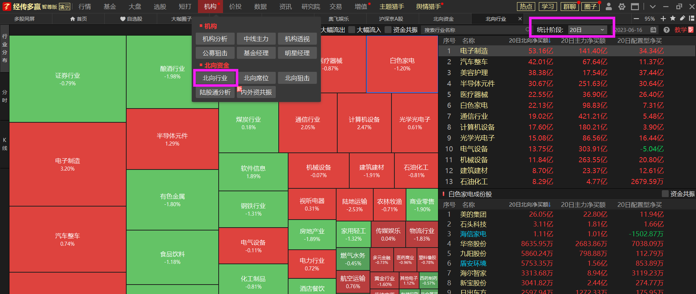Select 北向行业 under 北向资金
This screenshot has height=294, width=696.
[215, 78]
